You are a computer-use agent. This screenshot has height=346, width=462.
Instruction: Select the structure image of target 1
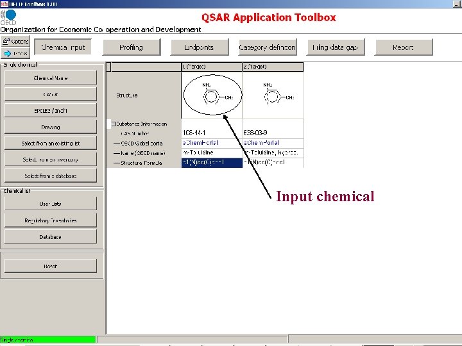pyautogui.click(x=212, y=95)
